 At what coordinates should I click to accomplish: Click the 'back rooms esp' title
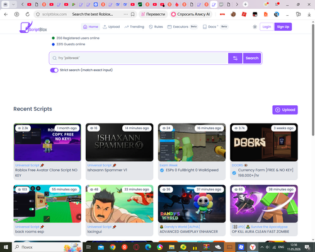30,232
